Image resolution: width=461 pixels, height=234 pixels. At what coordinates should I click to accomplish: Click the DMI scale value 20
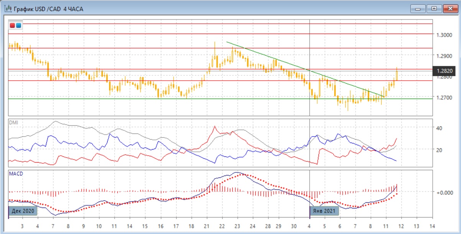[440, 150]
